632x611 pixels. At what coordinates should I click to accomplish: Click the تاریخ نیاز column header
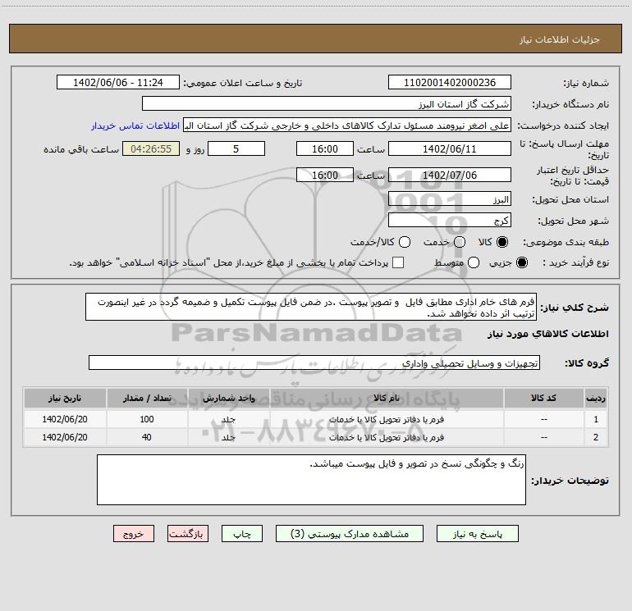(x=65, y=398)
